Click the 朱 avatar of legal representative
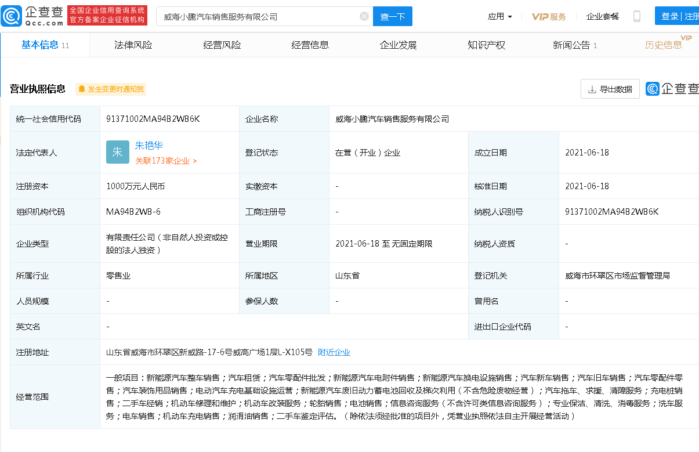699x452 pixels. pyautogui.click(x=118, y=151)
